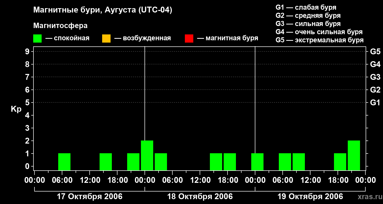The width and height of the screenshot is (383, 204).
Task: Click the first green bar on 17 October
Action: pyautogui.click(x=64, y=162)
